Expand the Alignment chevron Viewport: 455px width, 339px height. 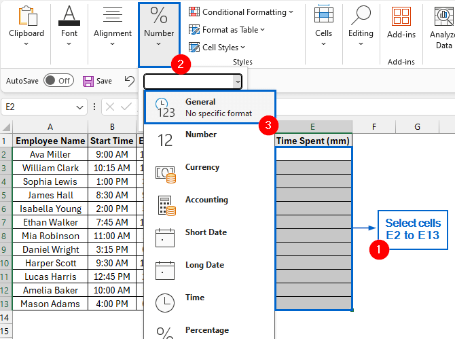tap(112, 44)
